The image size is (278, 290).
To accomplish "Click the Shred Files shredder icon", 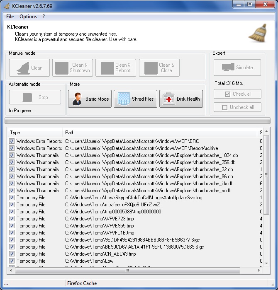I will point(124,99).
